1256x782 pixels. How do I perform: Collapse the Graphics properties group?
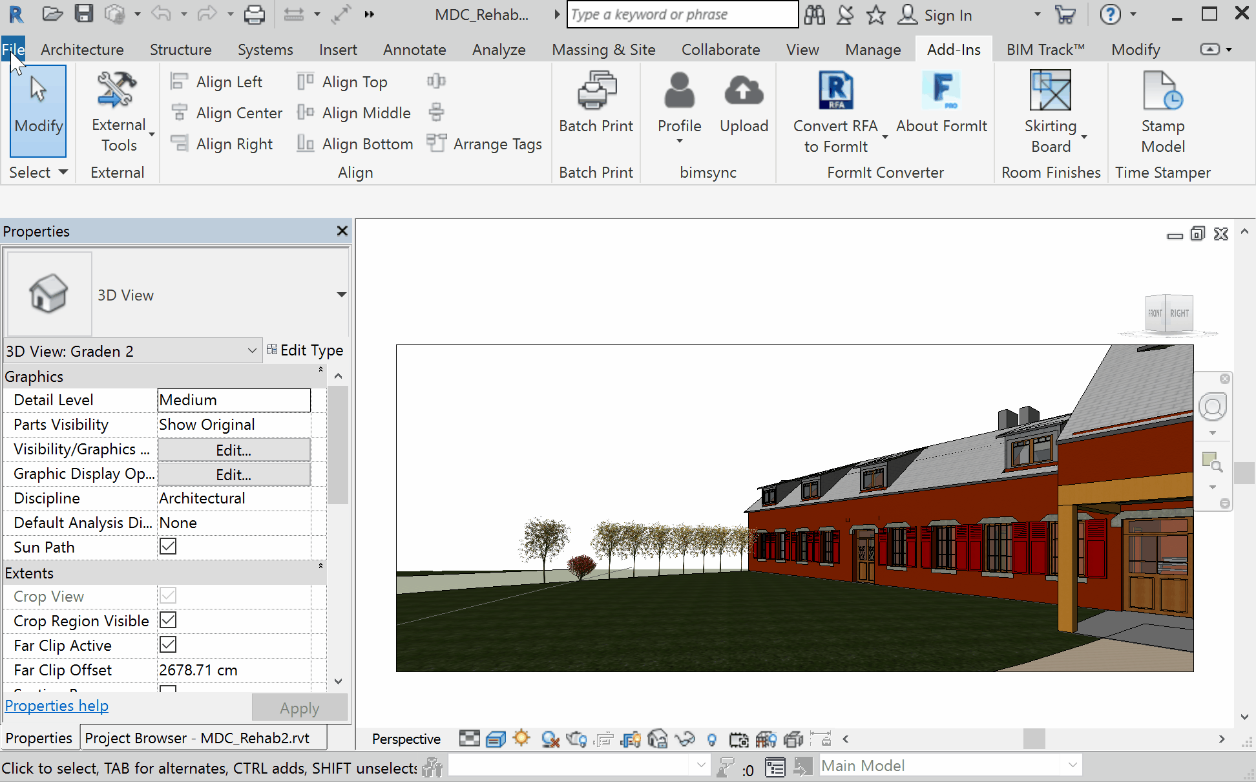[320, 370]
